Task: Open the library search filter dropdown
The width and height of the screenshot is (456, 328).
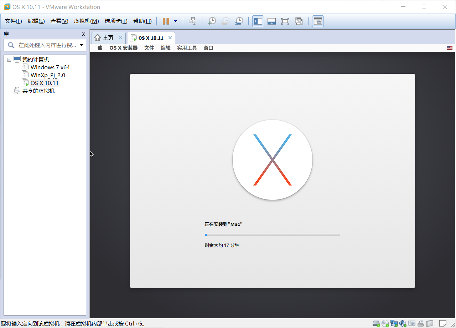Action: [x=82, y=45]
